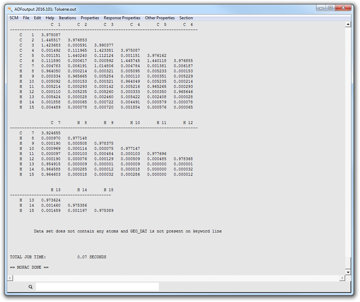Click the value 0.954915

(x=51, y=164)
